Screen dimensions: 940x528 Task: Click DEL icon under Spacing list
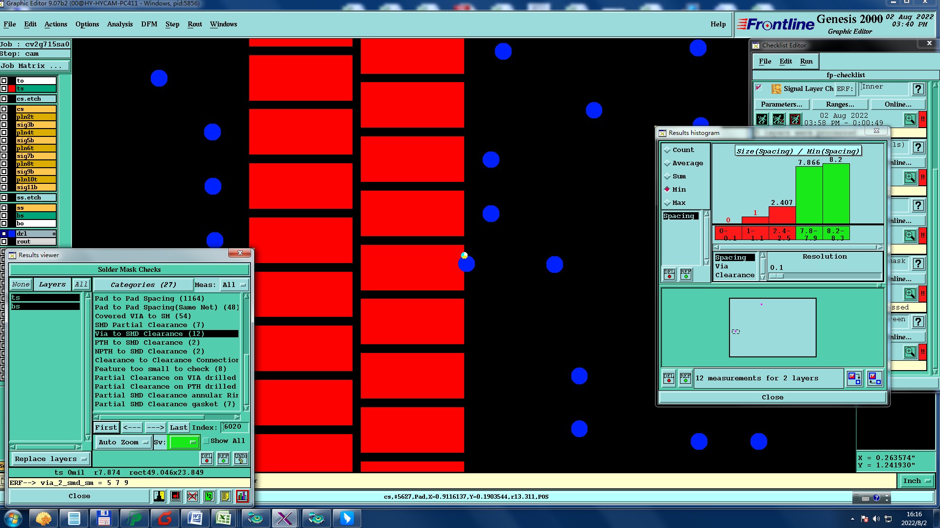click(x=669, y=274)
